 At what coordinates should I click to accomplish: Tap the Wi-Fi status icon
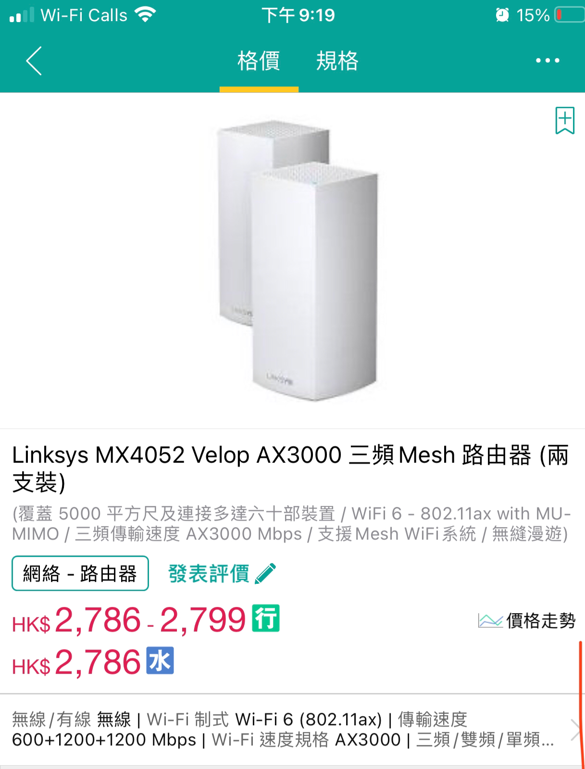click(145, 14)
